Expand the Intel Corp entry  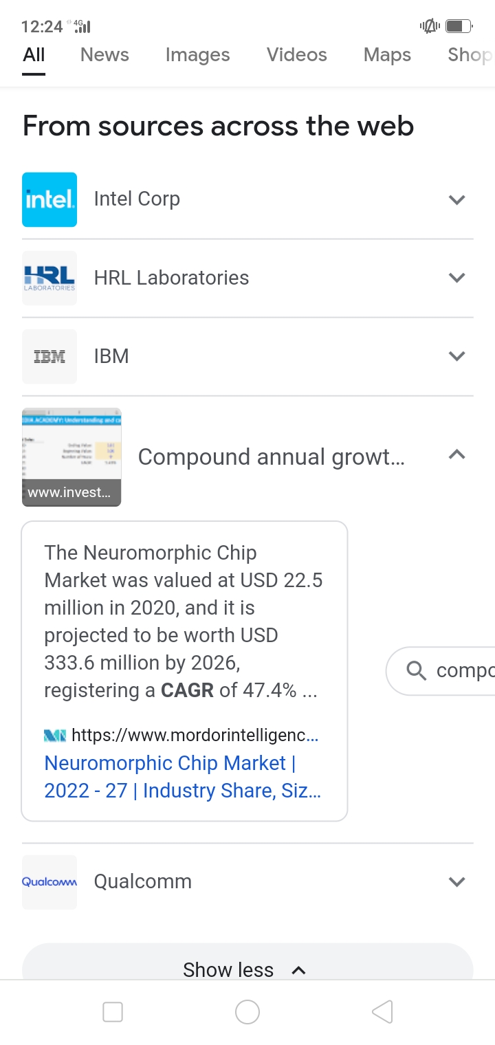457,200
